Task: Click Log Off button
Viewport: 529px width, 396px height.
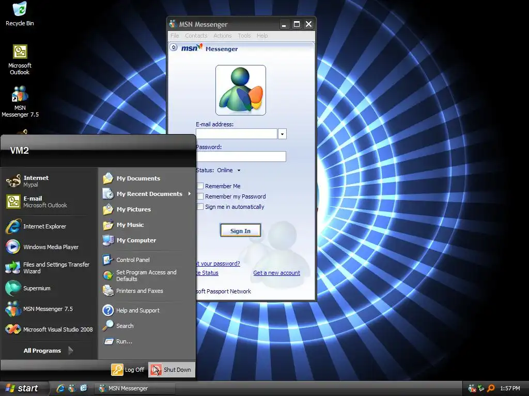Action: point(128,369)
